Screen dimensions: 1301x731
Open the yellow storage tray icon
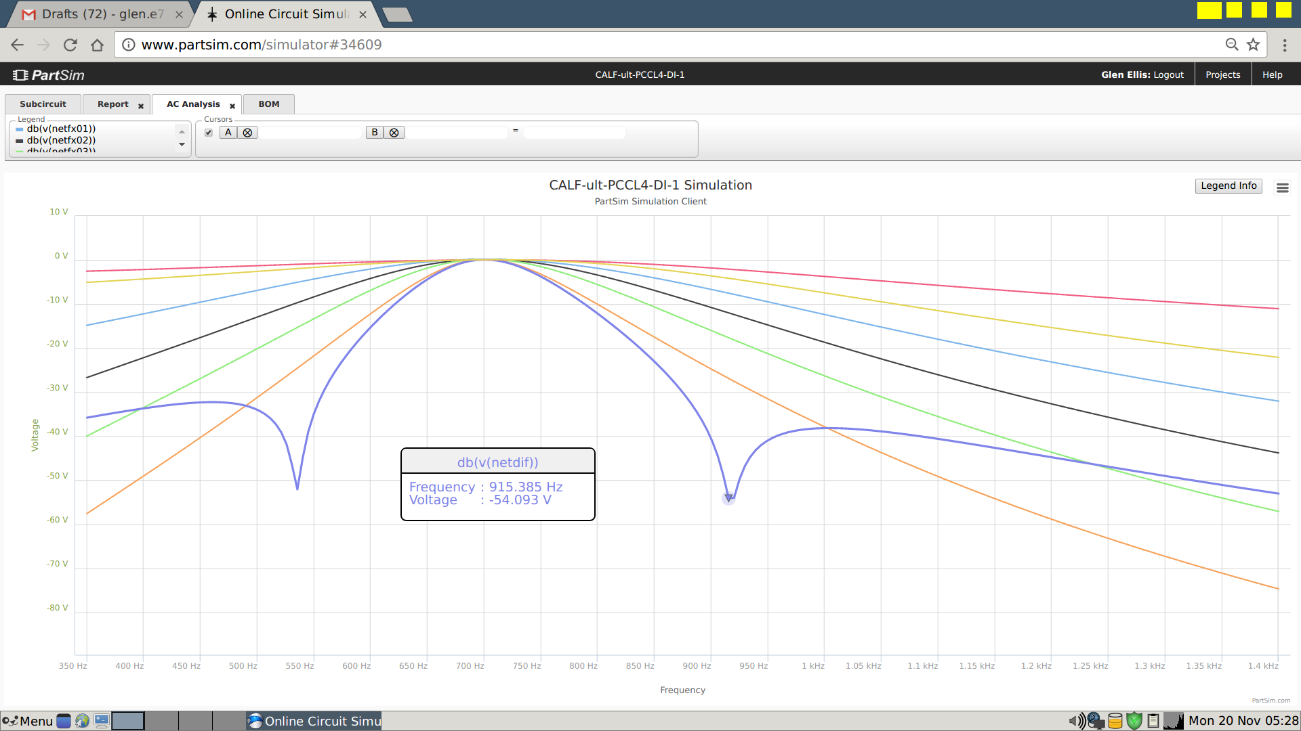coord(1115,721)
